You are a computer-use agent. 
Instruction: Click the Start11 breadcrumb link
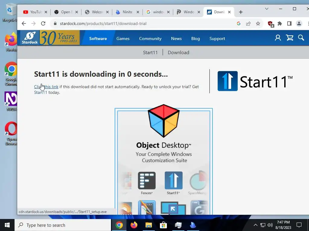click(x=150, y=52)
